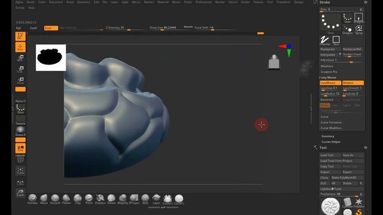Expand the Curve Functions section
Viewport: 383px width, 215px height.
(x=331, y=122)
